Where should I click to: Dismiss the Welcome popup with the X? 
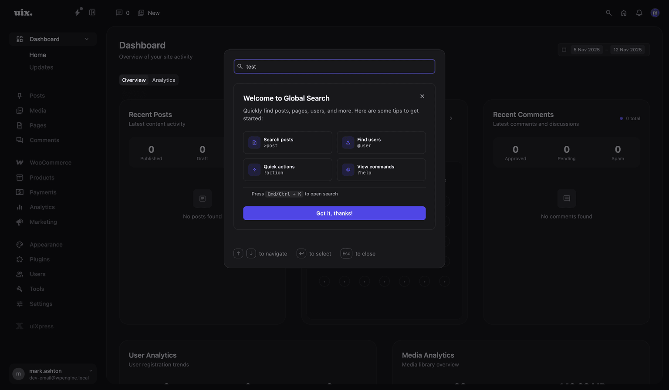422,96
